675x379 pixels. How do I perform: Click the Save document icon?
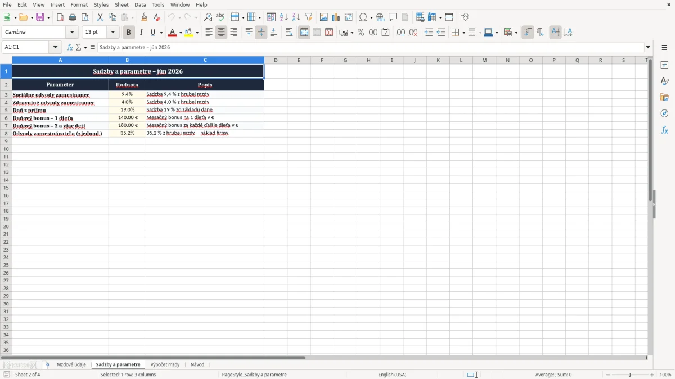point(40,17)
